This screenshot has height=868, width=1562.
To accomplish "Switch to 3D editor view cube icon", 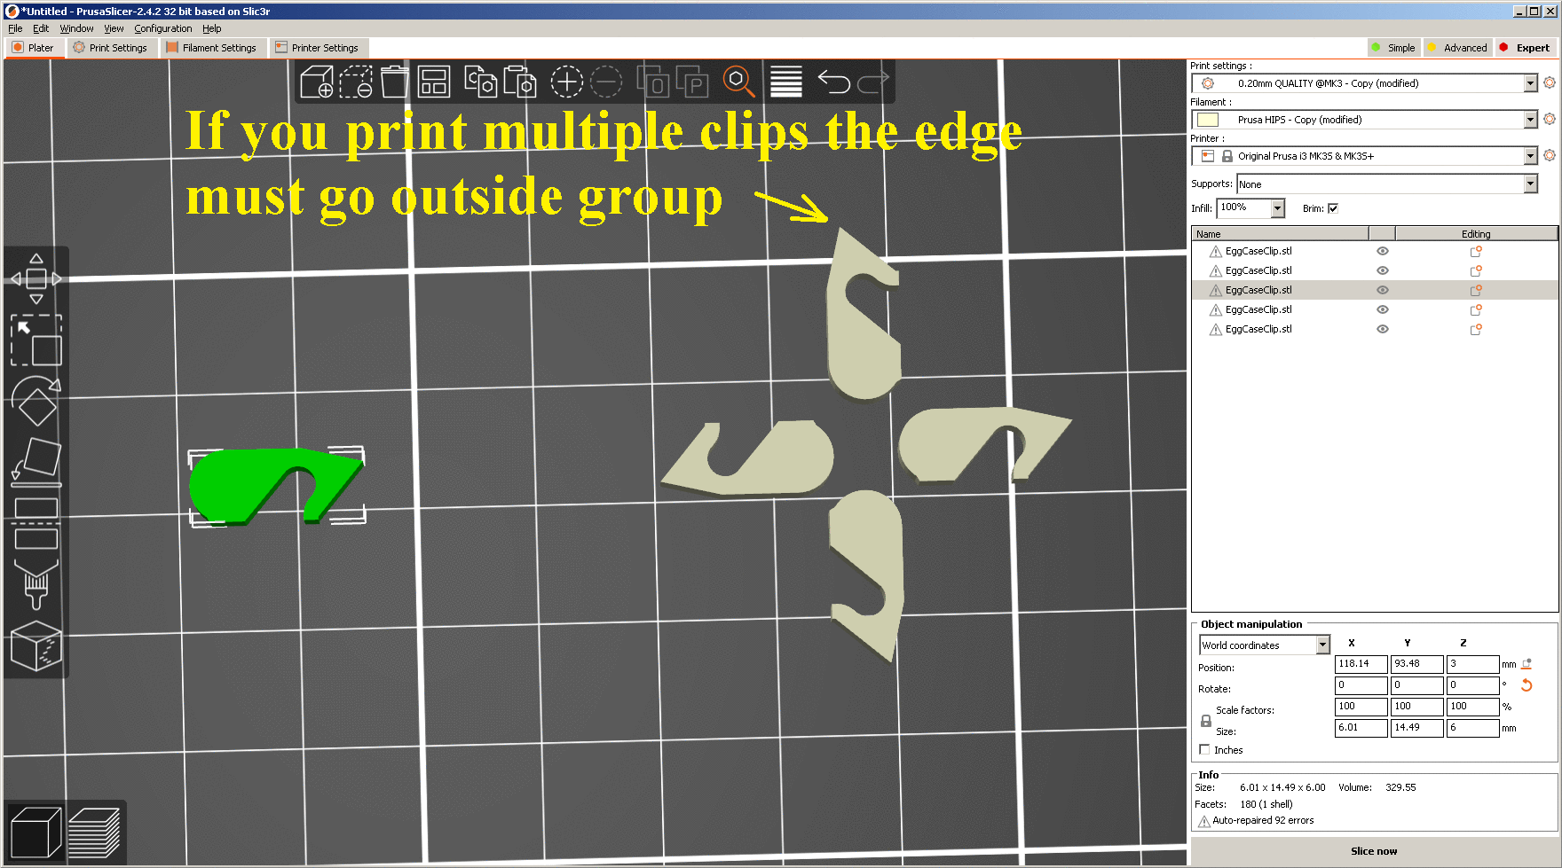I will click(x=35, y=833).
